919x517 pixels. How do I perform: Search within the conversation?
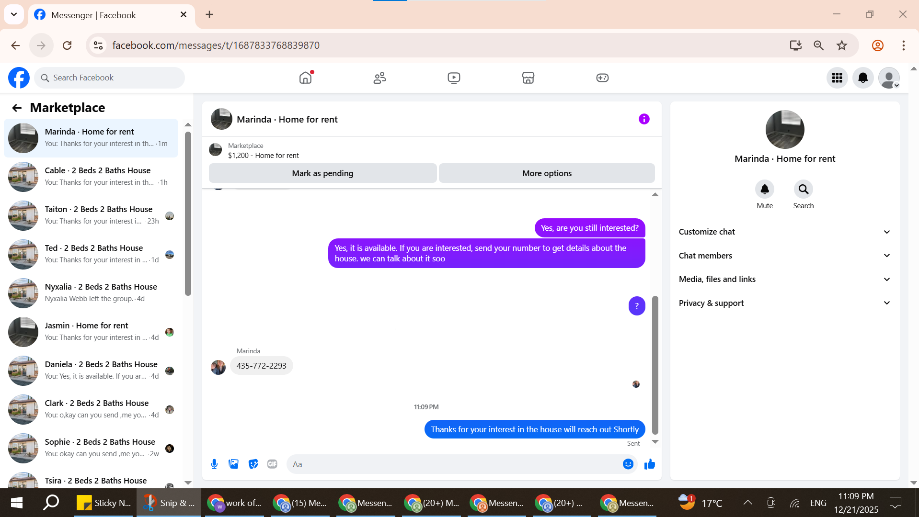[x=804, y=190]
